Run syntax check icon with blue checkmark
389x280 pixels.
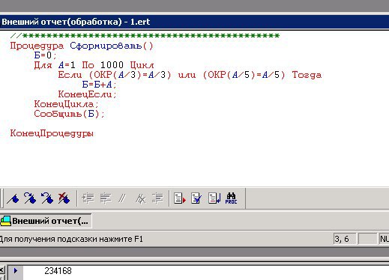click(x=196, y=198)
